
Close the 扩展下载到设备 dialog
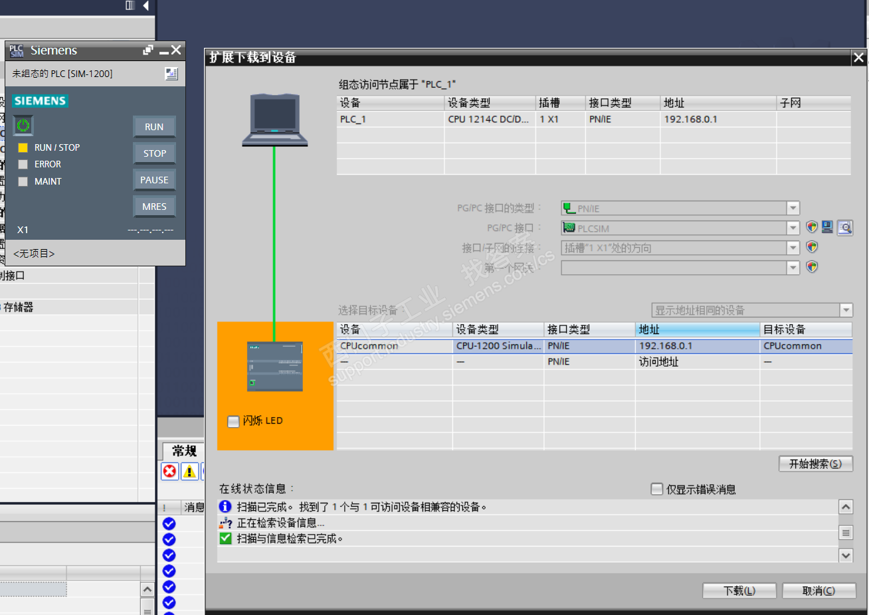click(x=858, y=58)
